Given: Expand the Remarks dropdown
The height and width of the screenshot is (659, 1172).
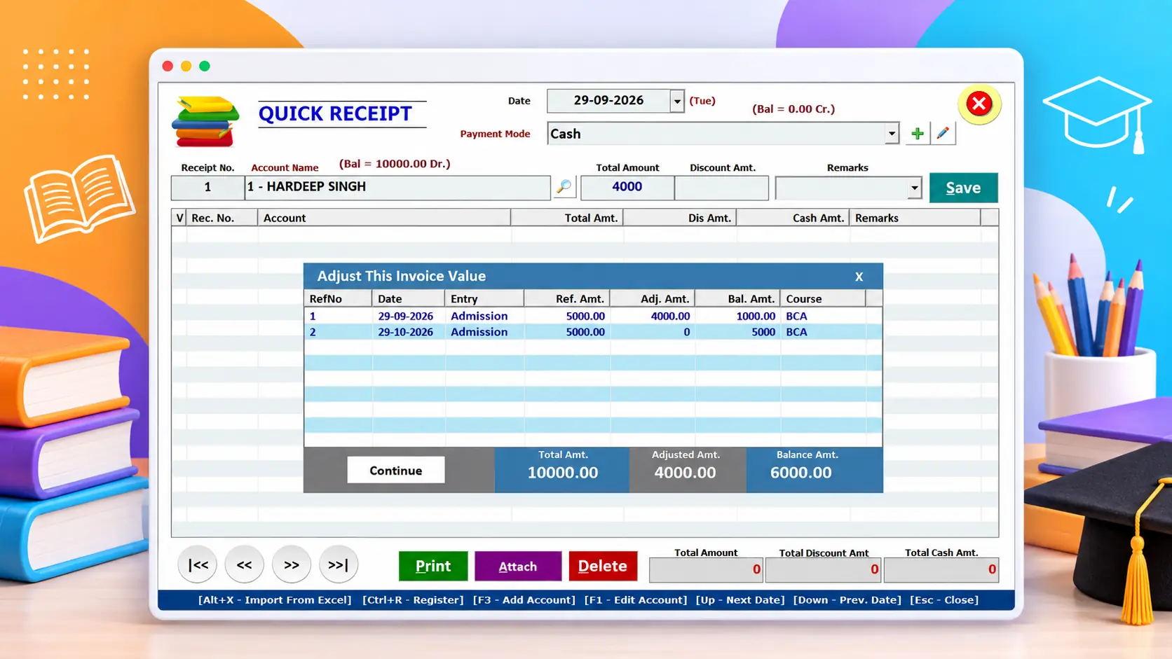Looking at the screenshot, I should coord(914,188).
